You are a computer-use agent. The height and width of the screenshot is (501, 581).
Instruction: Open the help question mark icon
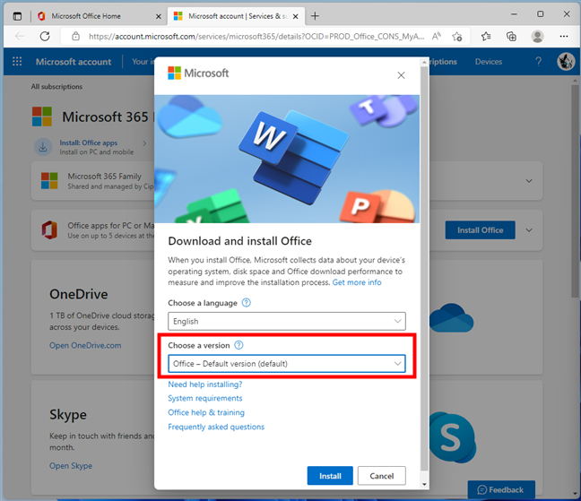538,62
